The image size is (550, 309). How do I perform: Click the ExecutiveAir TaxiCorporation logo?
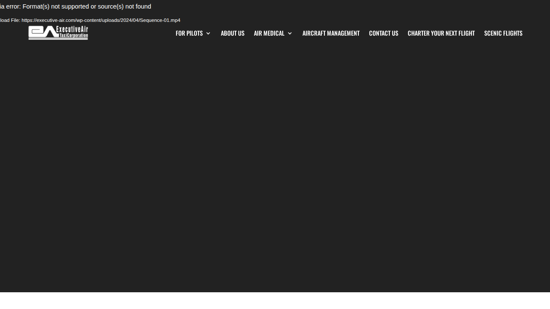point(58,33)
